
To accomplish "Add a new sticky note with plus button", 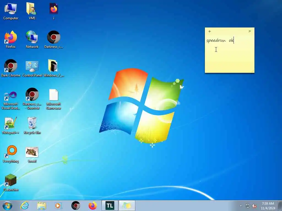I will [x=210, y=31].
